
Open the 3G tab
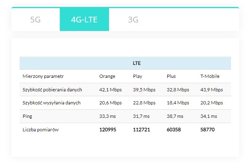(x=133, y=20)
